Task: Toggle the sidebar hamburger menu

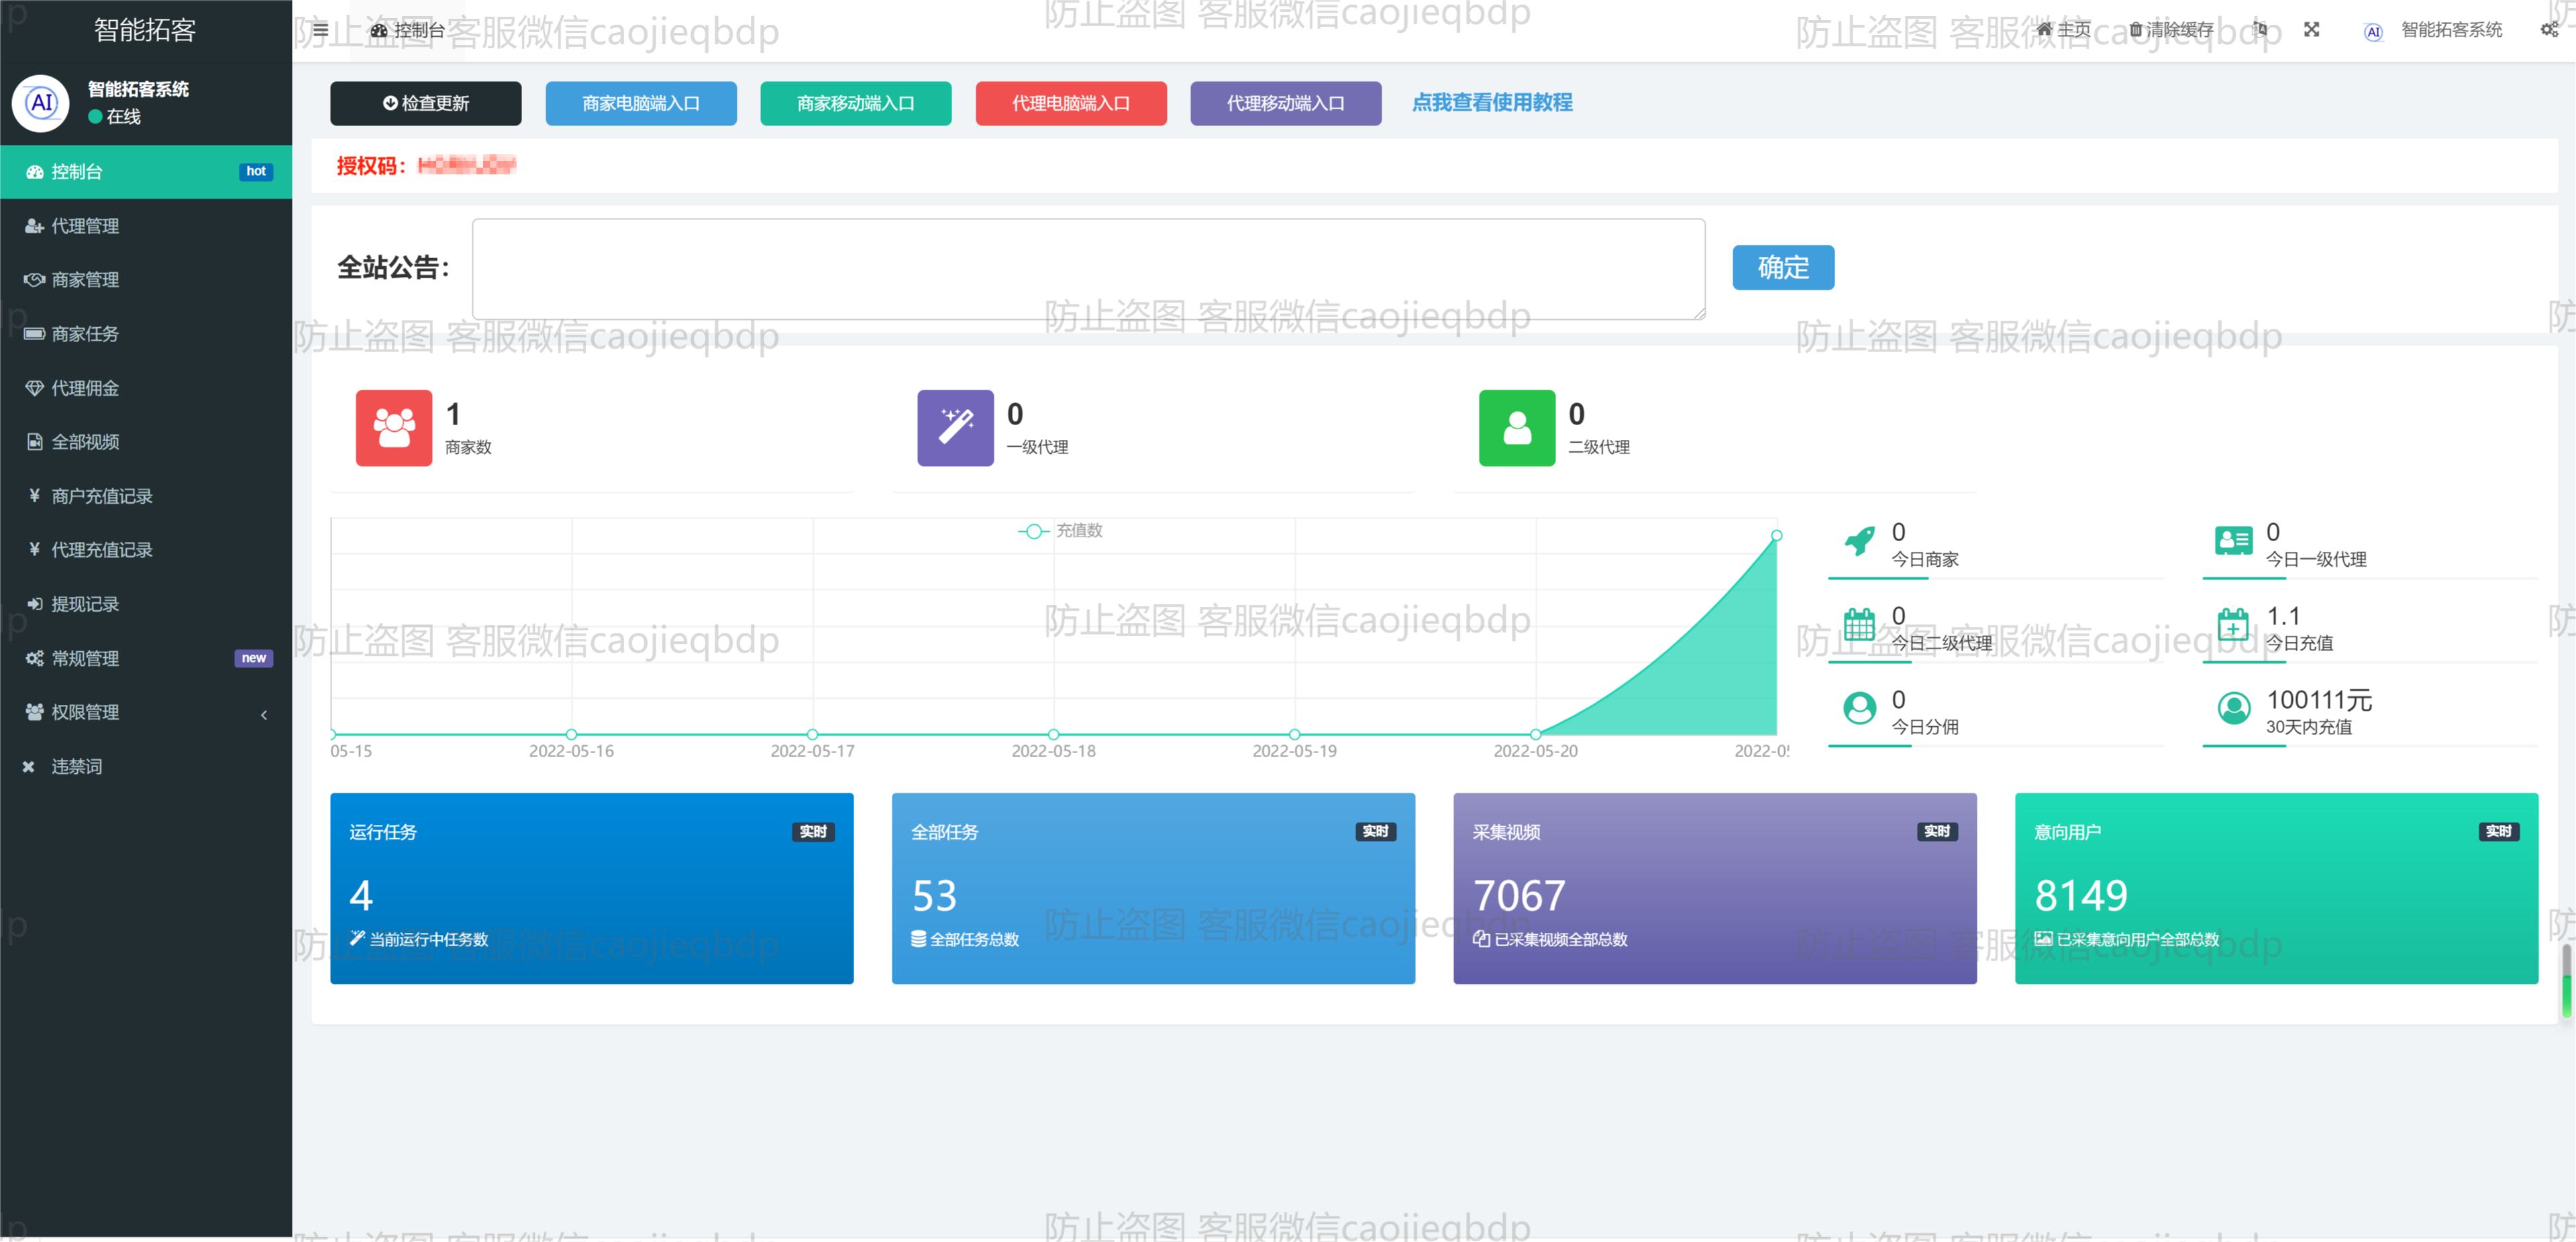Action: coord(320,30)
